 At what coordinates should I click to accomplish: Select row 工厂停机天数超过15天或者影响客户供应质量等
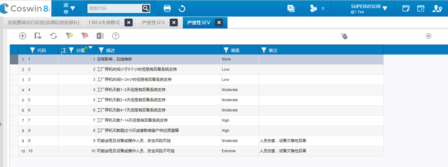coord(196,130)
